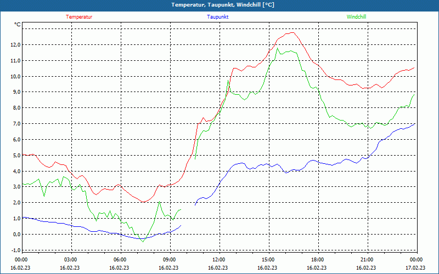Click the chart title Temperatur, Taupunkt, Windchill

click(223, 5)
